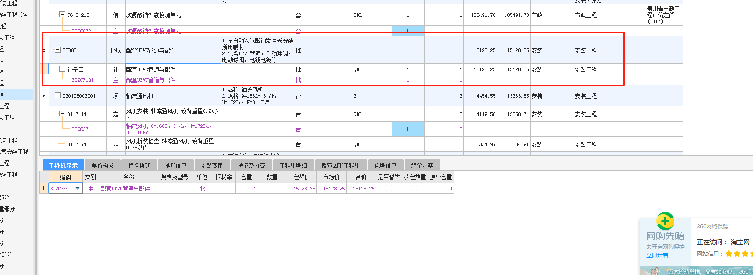
Task: Click the 合价 column header
Action: pyautogui.click(x=361, y=177)
